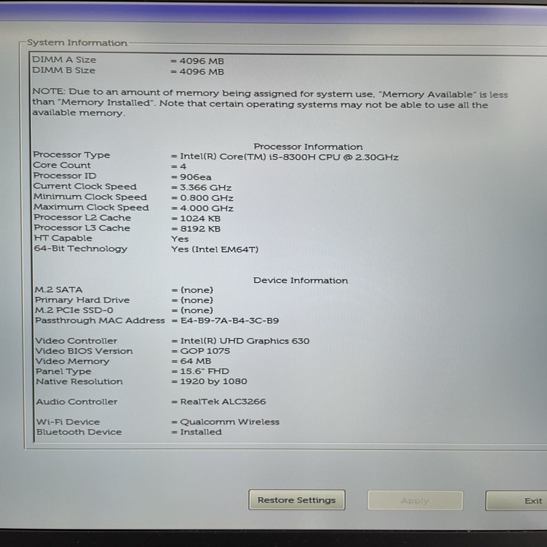Click Current Clock Speed value 3.366 GHz
This screenshot has width=547, height=547.
pyautogui.click(x=206, y=188)
